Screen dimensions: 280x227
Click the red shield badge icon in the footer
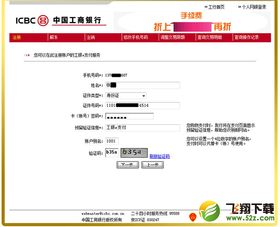pos(193,217)
